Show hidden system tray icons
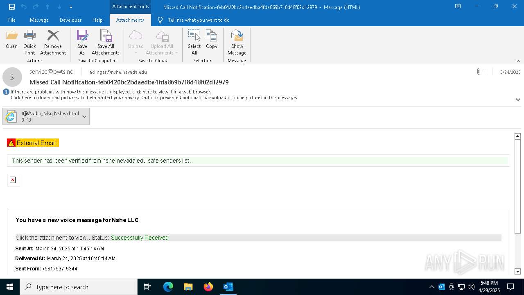The width and height of the screenshot is (524, 295). 431,287
